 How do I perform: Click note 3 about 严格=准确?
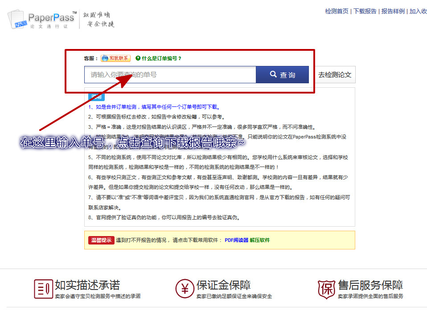coord(202,127)
